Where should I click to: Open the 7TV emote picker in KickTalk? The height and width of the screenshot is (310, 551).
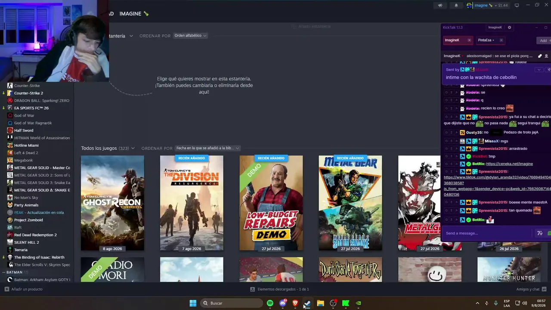click(x=540, y=233)
